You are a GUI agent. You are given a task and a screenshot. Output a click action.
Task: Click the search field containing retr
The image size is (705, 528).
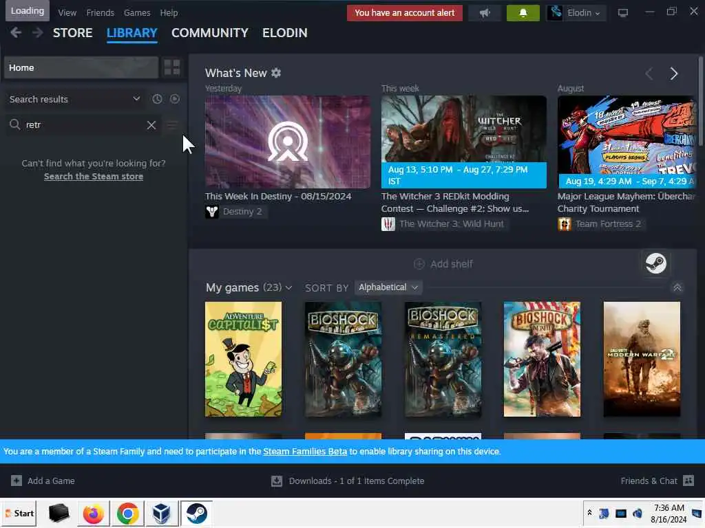[83, 125]
